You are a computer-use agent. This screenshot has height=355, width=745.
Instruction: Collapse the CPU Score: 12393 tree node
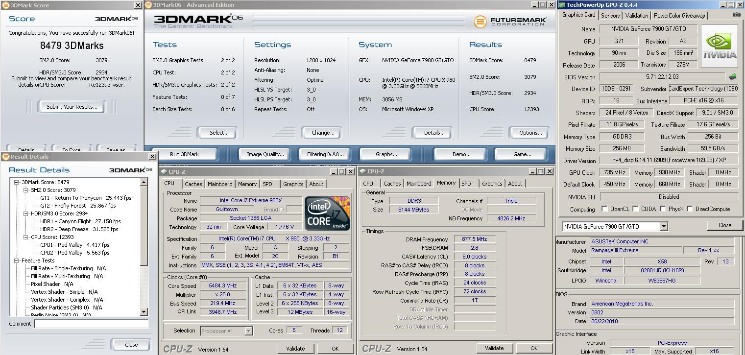point(26,237)
